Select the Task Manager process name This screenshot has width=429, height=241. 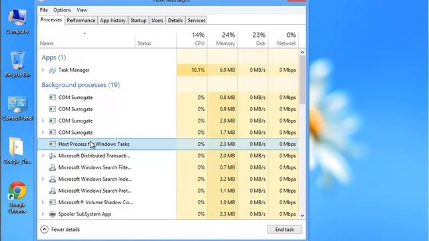pyautogui.click(x=74, y=70)
